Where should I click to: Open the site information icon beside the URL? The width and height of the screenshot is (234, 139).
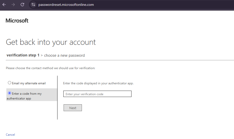[33, 5]
